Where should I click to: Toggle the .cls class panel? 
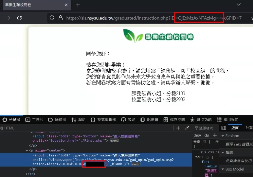(x=206, y=136)
